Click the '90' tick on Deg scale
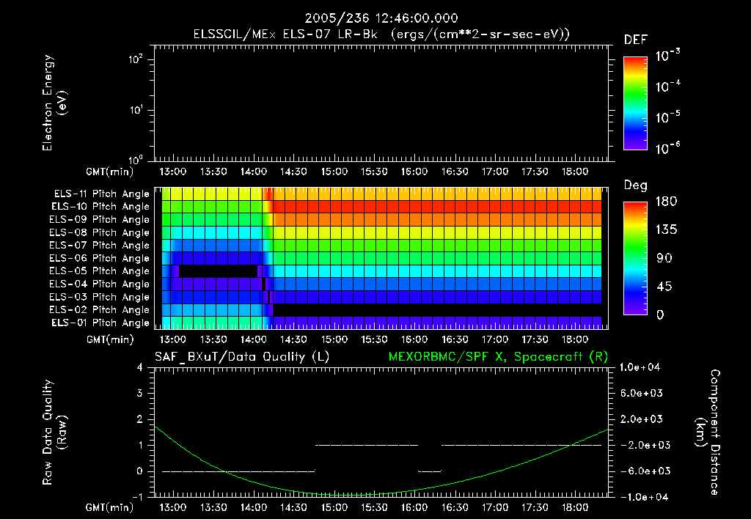The width and height of the screenshot is (751, 519). tap(664, 258)
